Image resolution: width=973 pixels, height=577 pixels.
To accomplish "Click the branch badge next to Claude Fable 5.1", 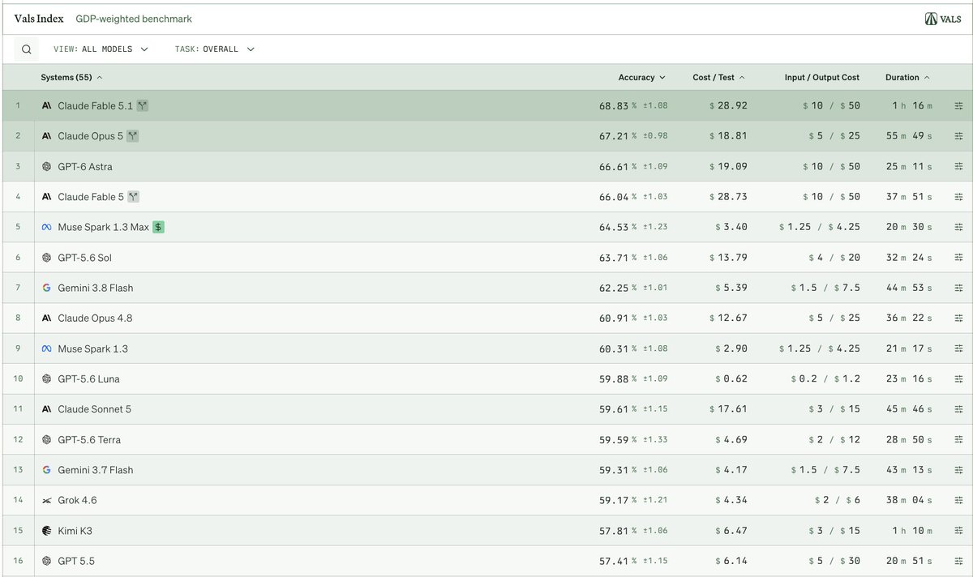I will 143,106.
